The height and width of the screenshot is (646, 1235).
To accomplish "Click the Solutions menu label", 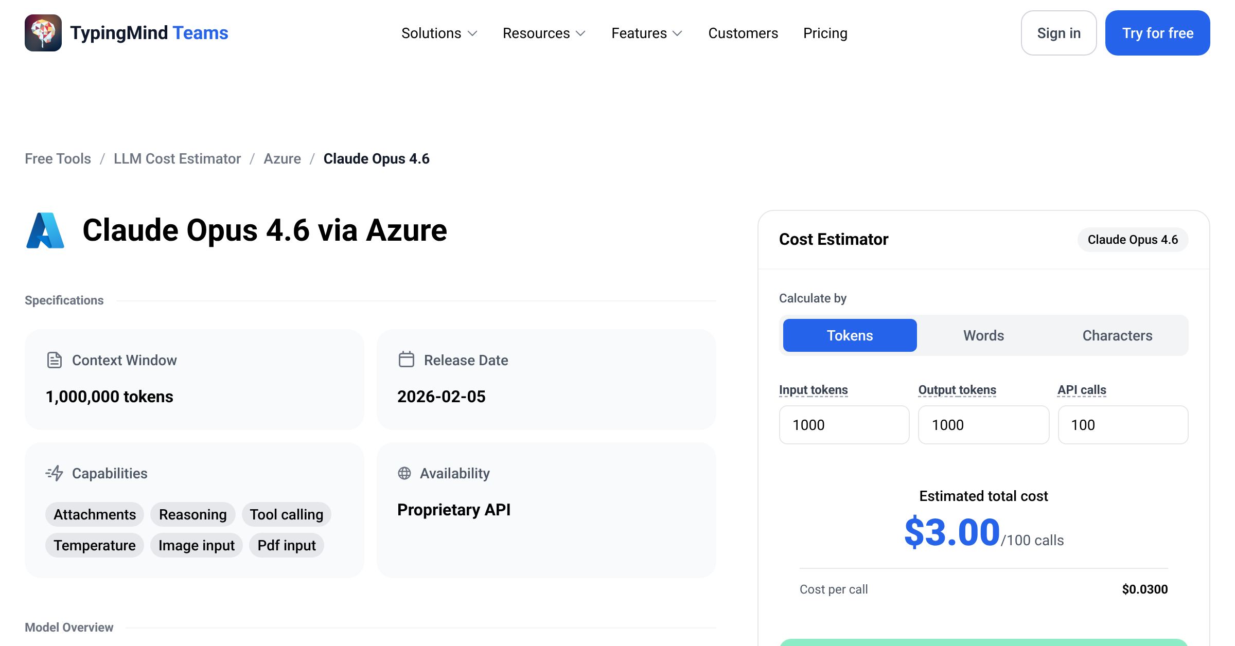I will pyautogui.click(x=431, y=33).
